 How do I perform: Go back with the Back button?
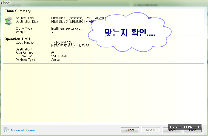coord(130,130)
